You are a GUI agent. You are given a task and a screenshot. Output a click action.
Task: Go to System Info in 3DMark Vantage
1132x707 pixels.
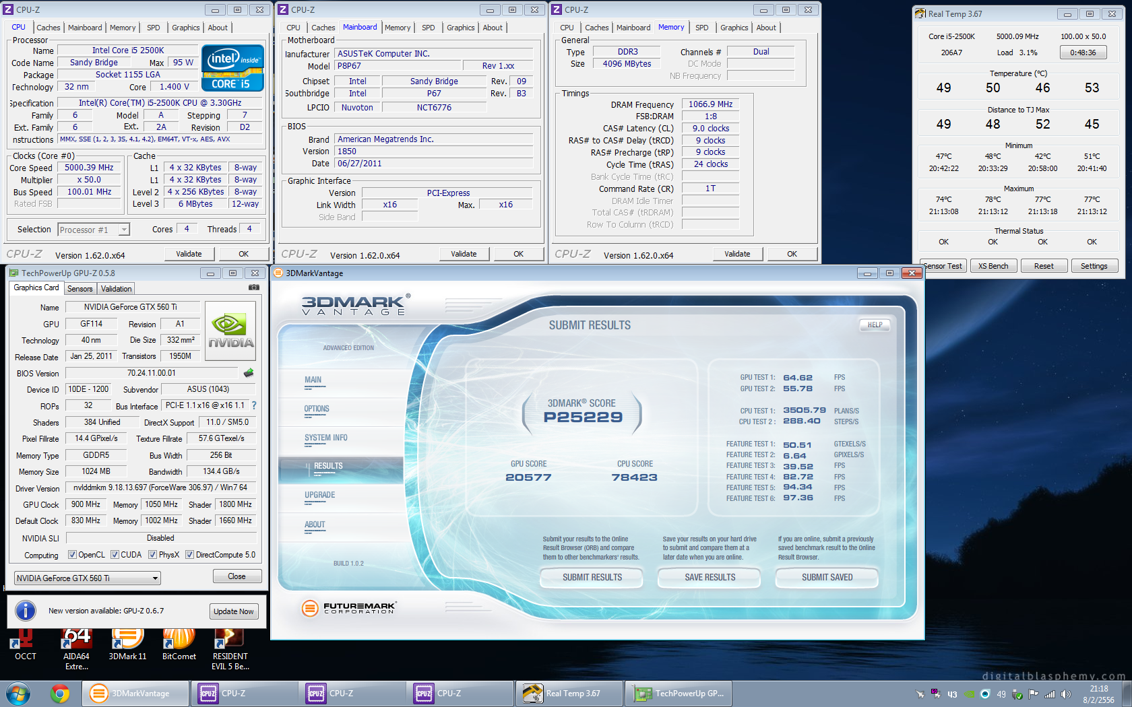point(326,438)
